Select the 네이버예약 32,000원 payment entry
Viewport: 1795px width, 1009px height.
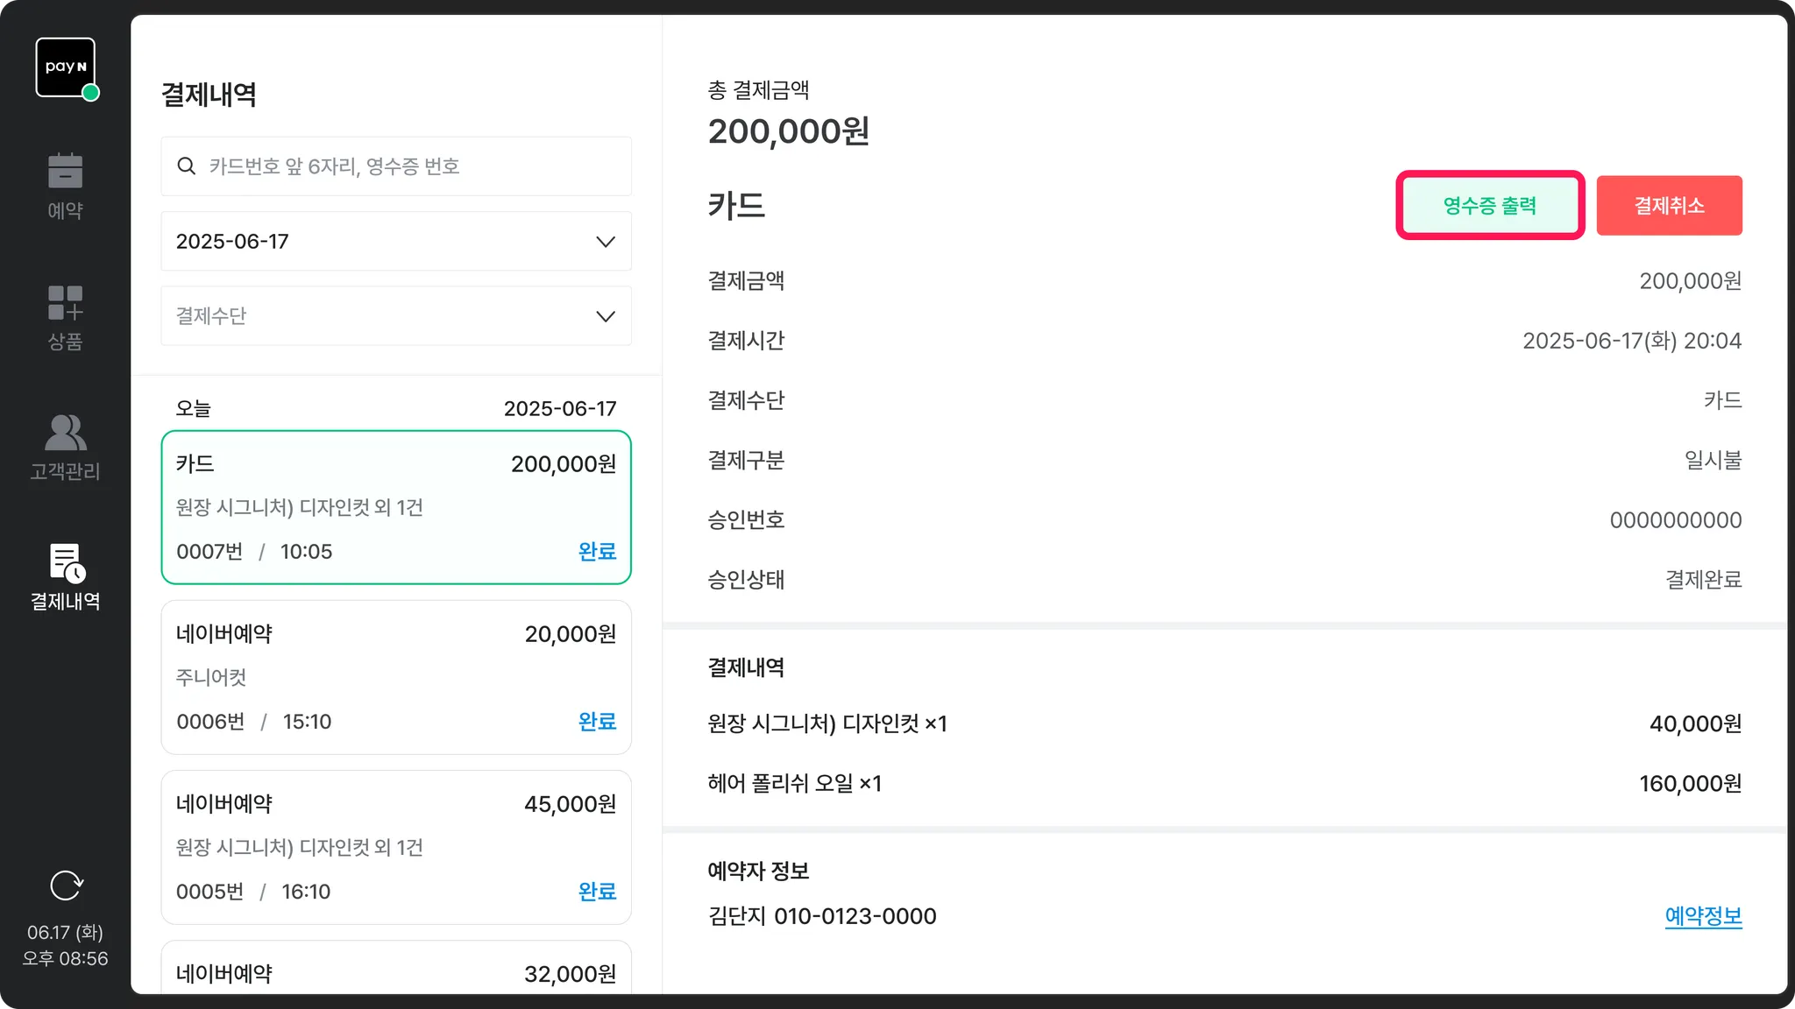[396, 972]
